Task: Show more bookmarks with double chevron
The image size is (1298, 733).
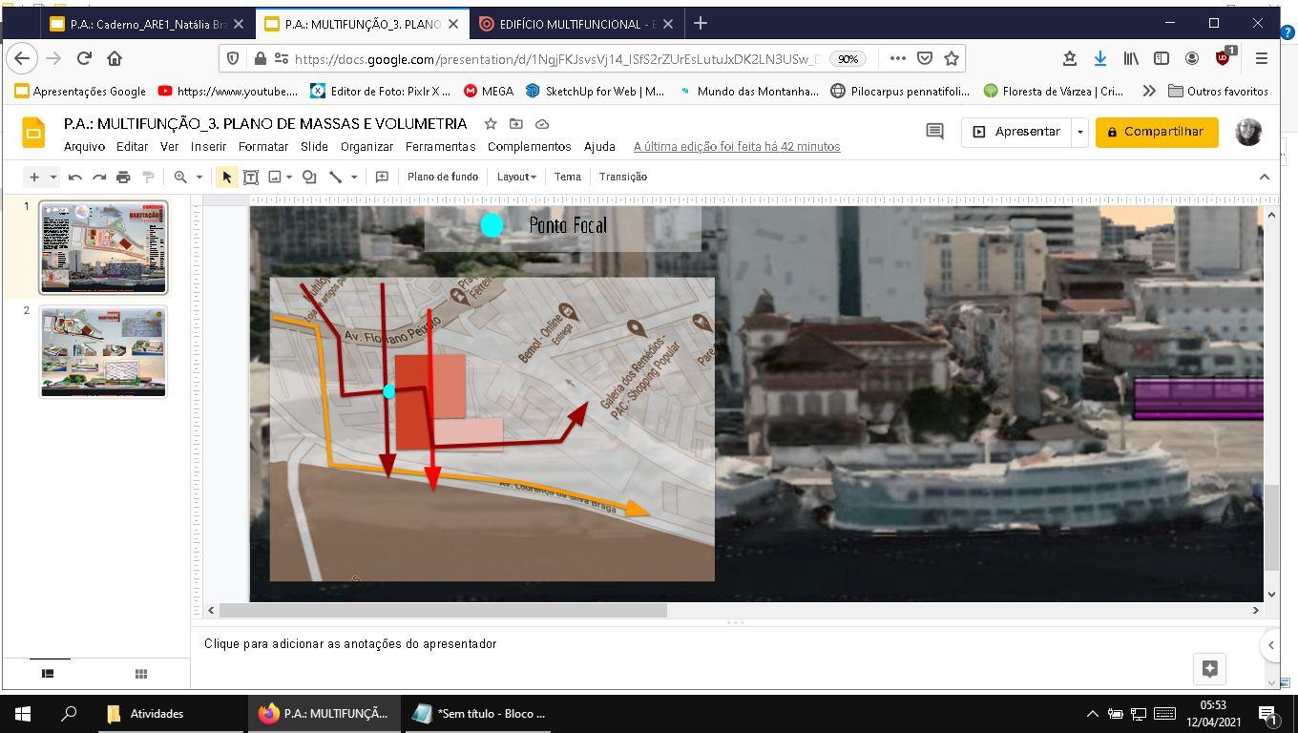Action: pos(1149,91)
